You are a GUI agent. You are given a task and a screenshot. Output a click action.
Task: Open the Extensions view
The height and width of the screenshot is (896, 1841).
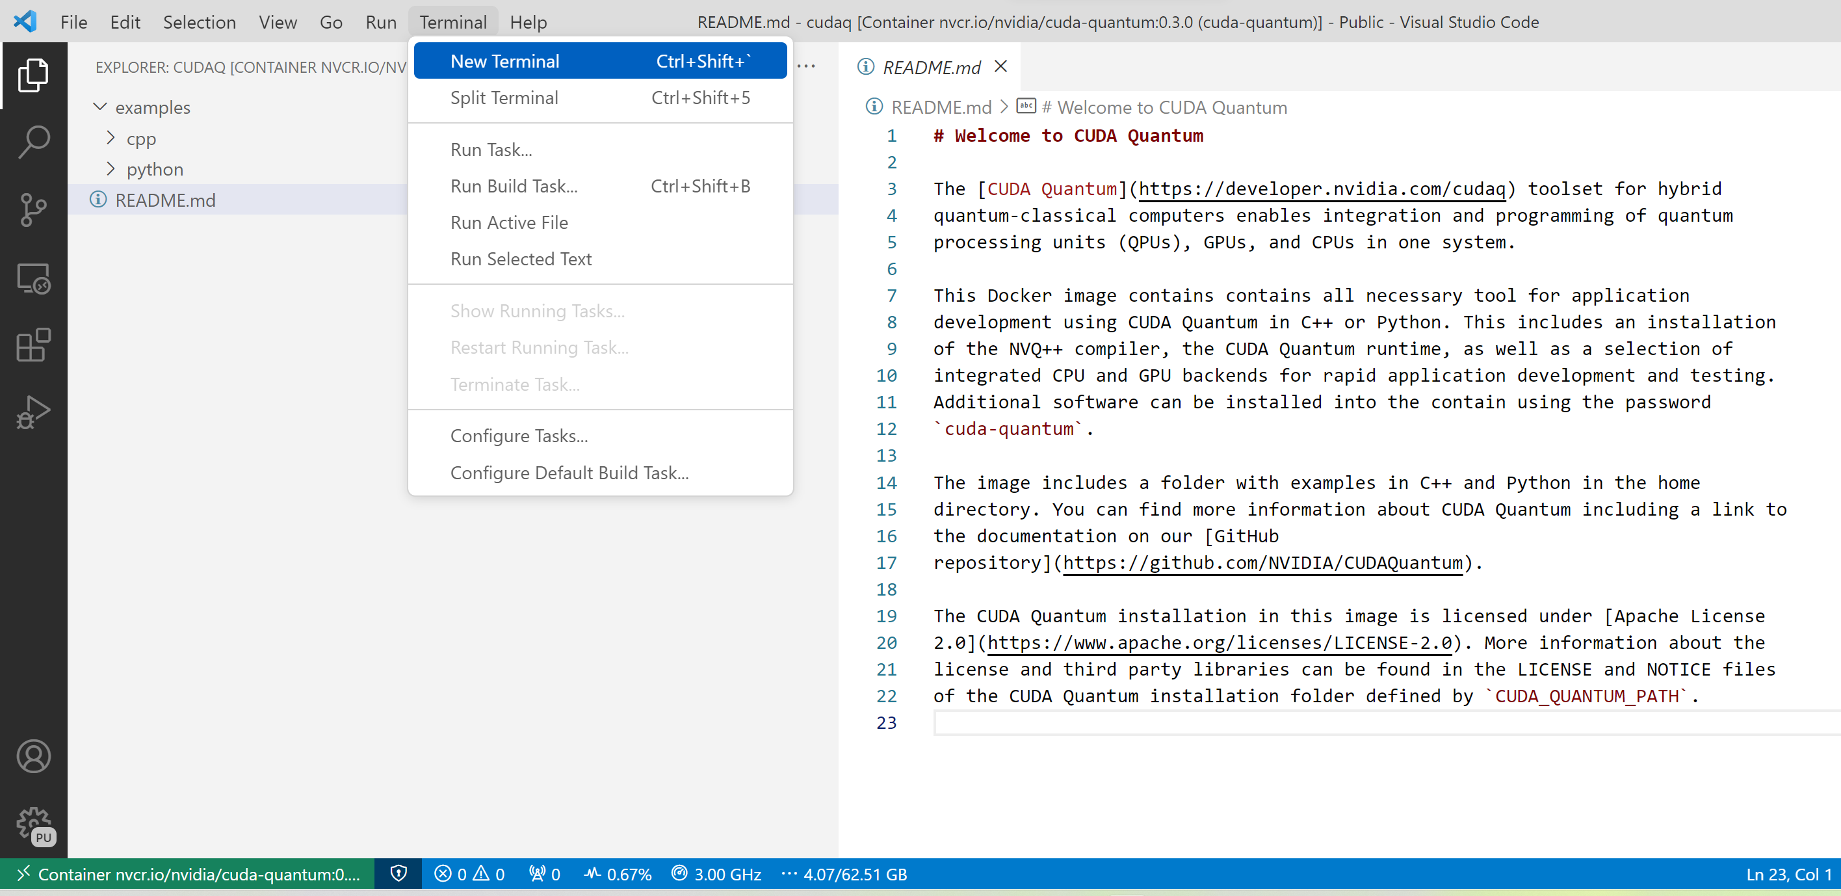[x=33, y=345]
